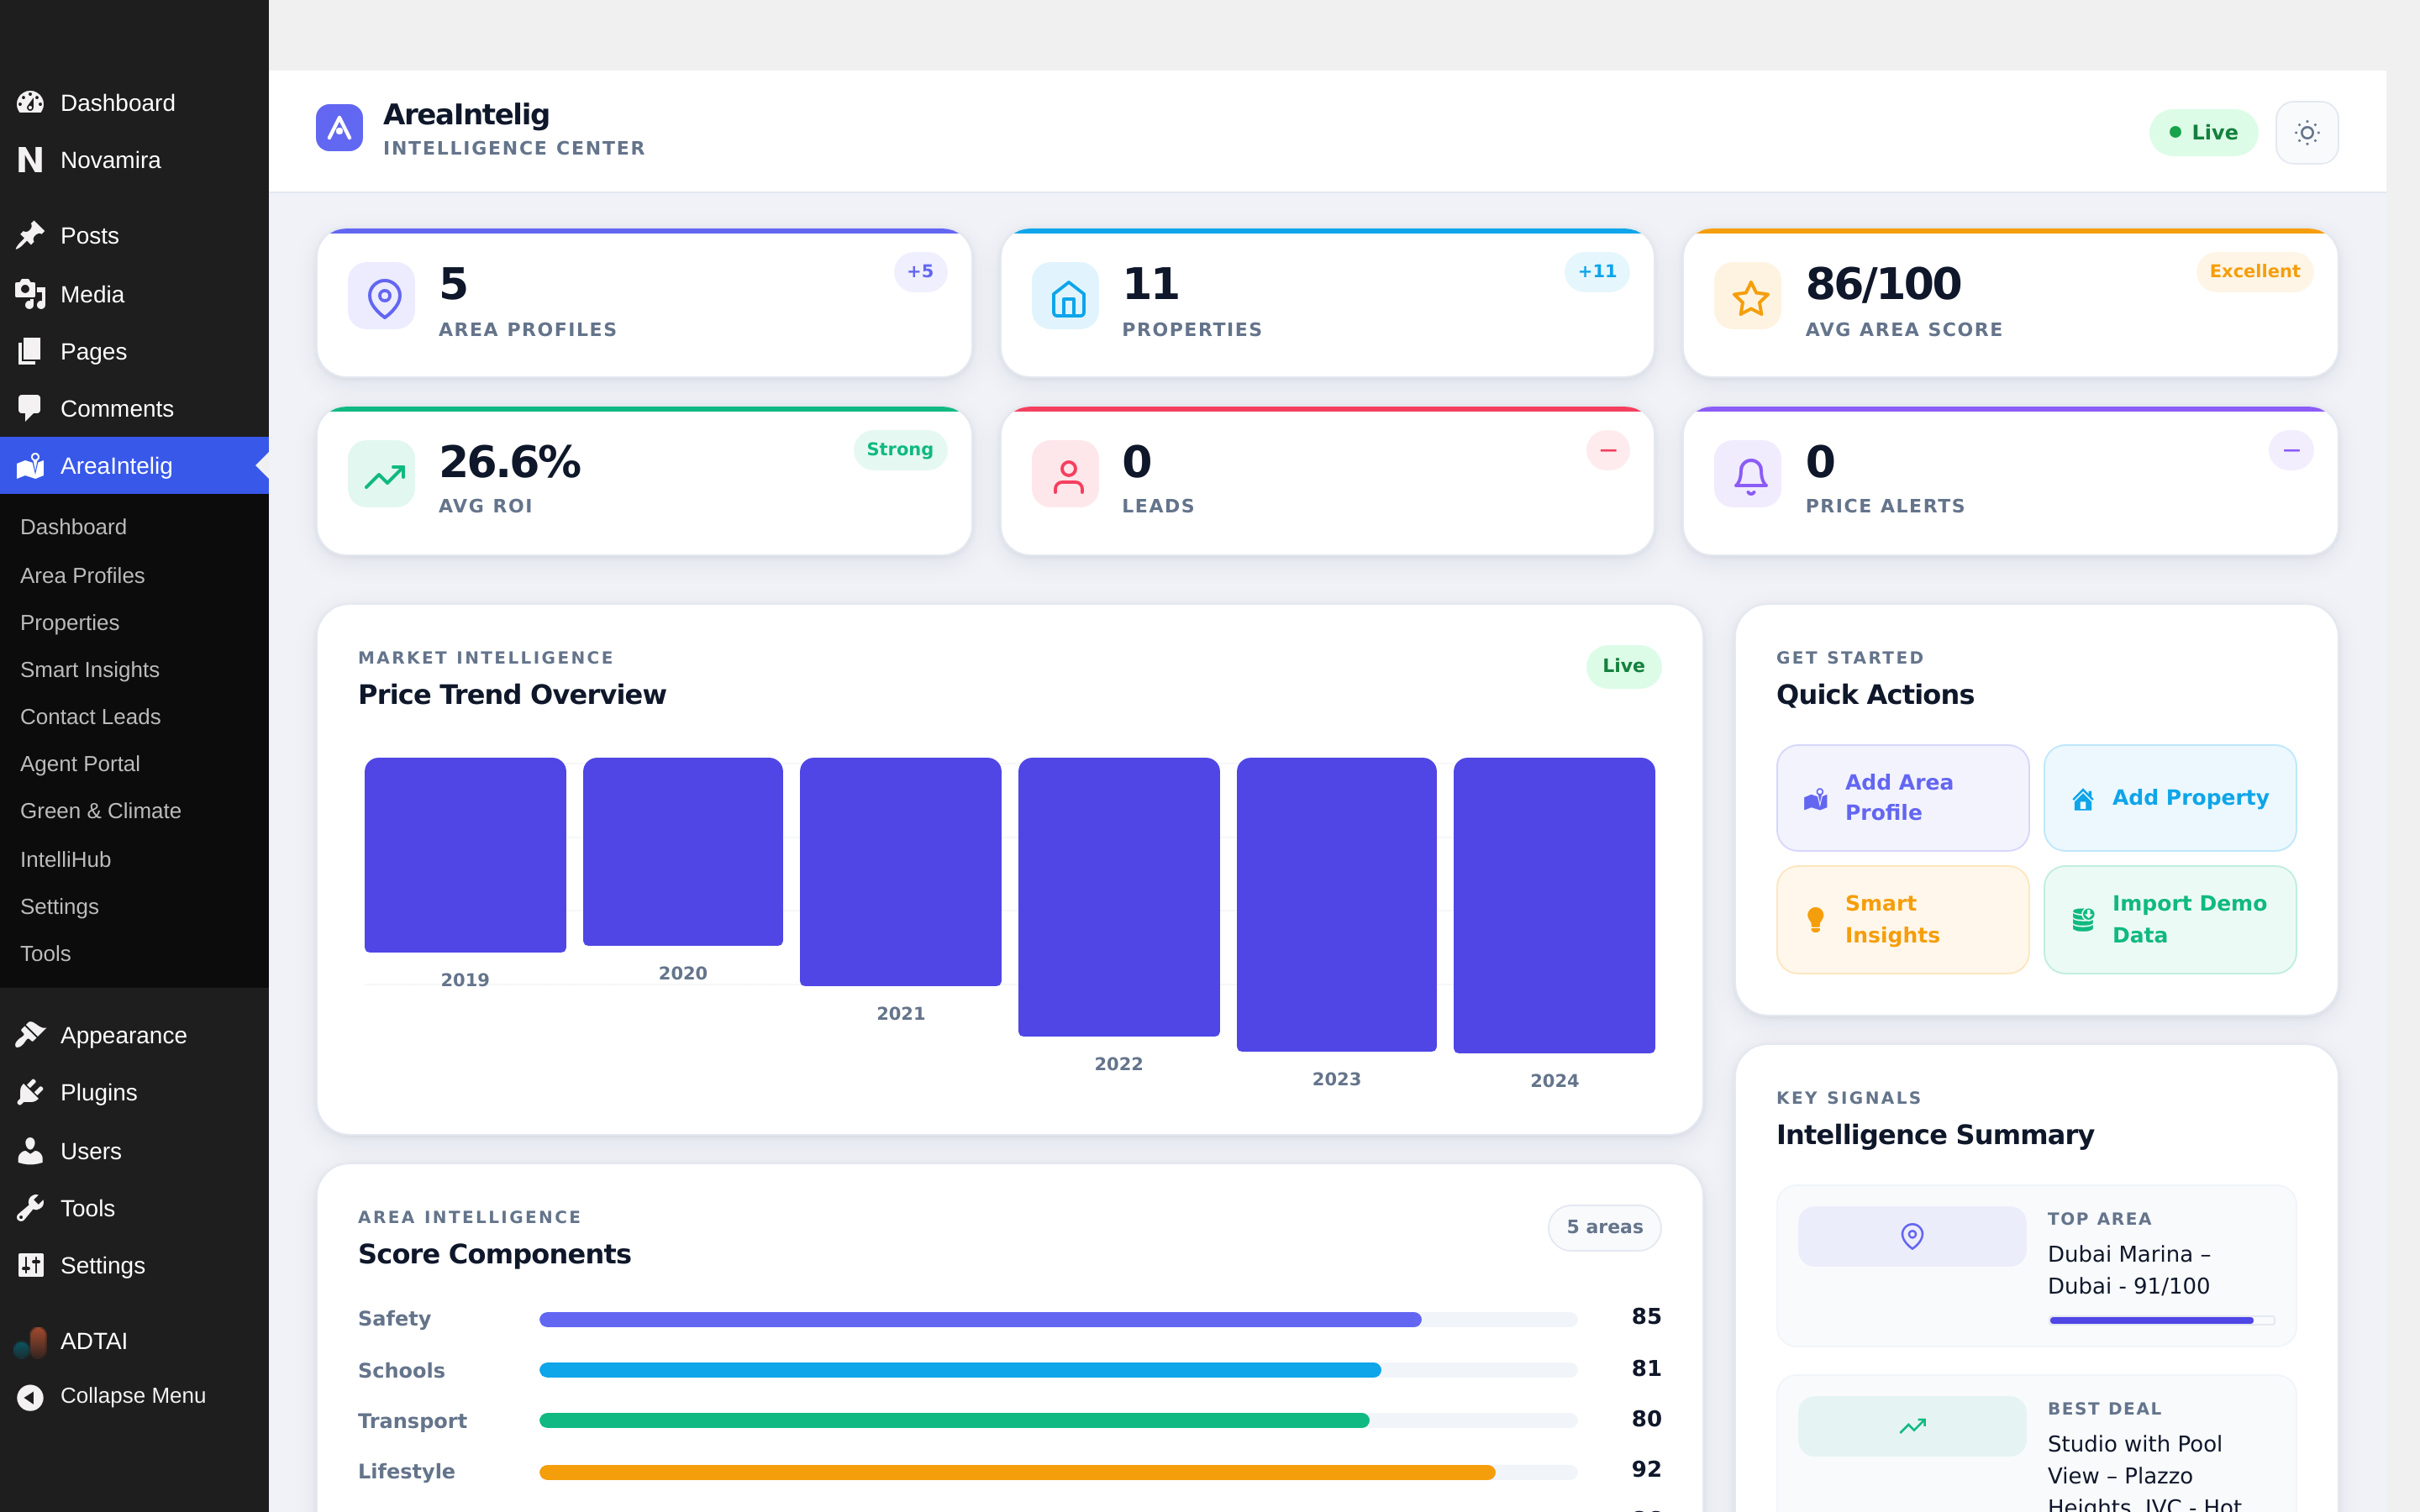
Task: Click the Schools score progress bar
Action: coord(1058,1369)
